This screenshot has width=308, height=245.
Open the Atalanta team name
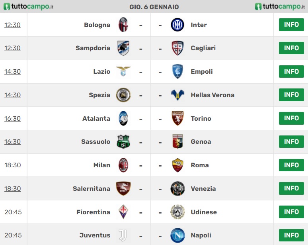96,118
